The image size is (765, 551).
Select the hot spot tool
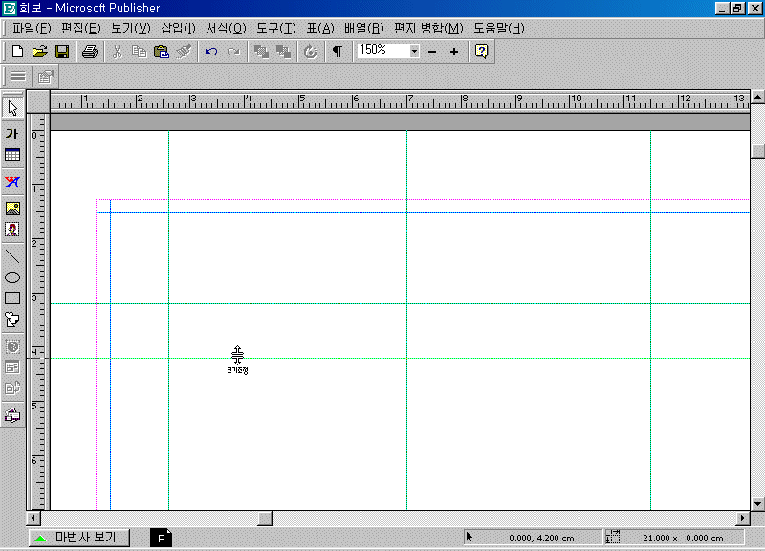click(12, 346)
